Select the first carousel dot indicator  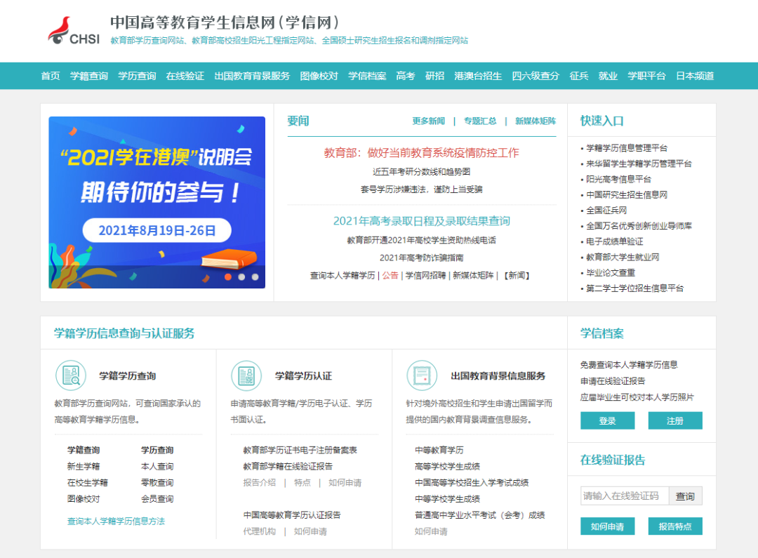(228, 277)
